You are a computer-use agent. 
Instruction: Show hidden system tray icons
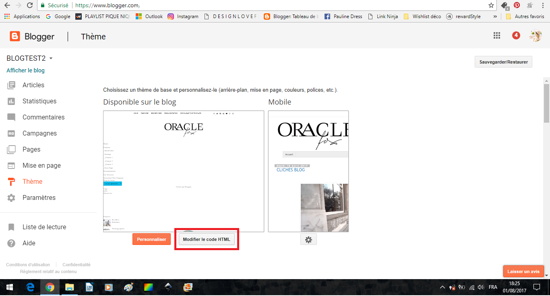(x=442, y=287)
